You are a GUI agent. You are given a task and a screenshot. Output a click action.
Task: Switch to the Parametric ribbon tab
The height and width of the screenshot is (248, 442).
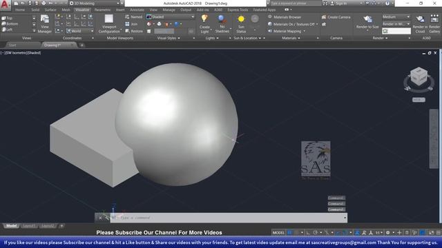click(x=102, y=10)
